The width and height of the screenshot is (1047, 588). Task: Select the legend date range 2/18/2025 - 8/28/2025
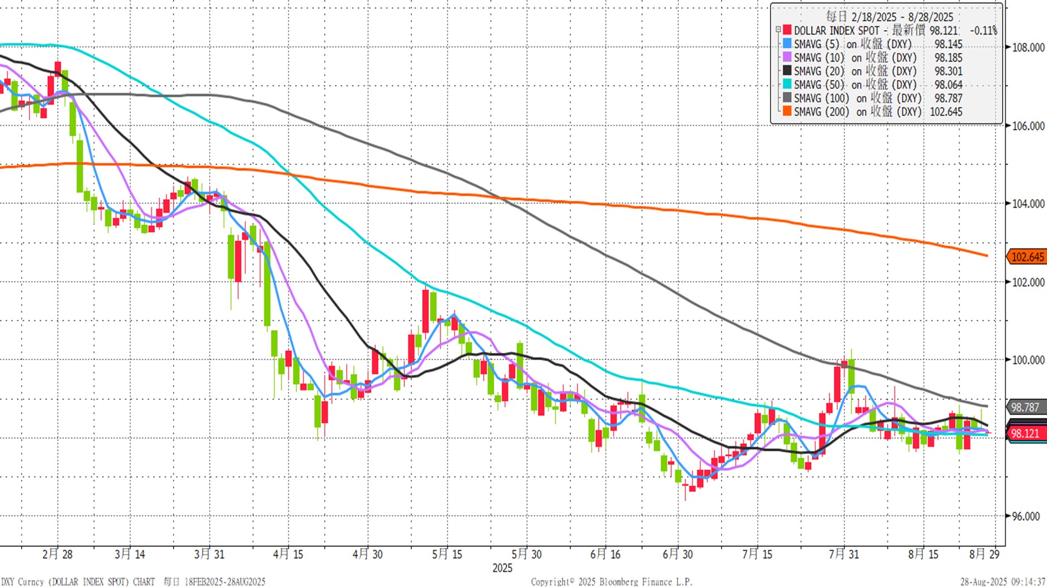(889, 17)
